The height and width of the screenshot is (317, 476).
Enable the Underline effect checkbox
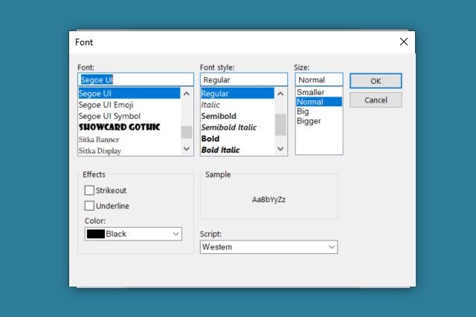[89, 206]
